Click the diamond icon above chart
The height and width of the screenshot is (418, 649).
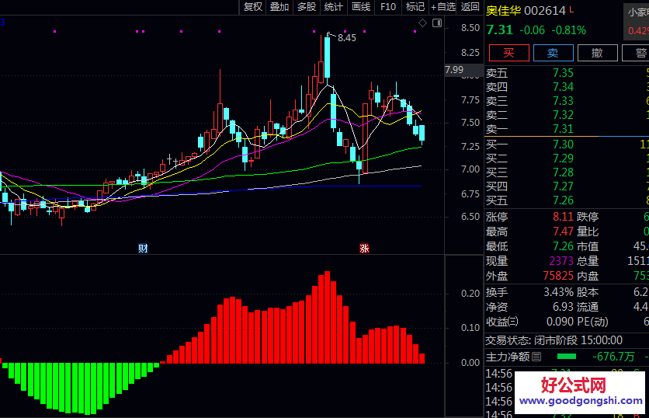coord(422,23)
